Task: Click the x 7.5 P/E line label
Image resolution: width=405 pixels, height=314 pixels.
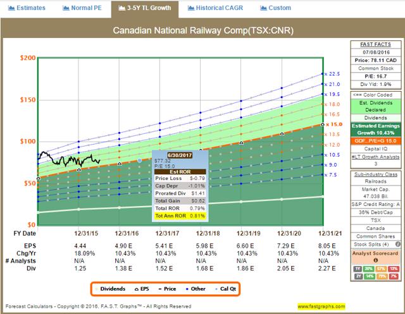Action: 330,175
